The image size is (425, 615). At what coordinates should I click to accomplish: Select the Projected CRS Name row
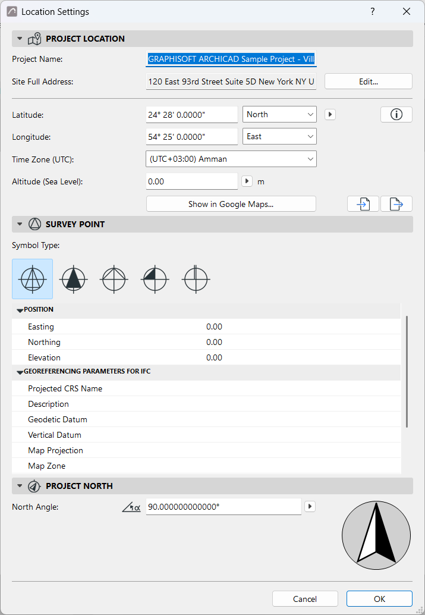coord(206,388)
